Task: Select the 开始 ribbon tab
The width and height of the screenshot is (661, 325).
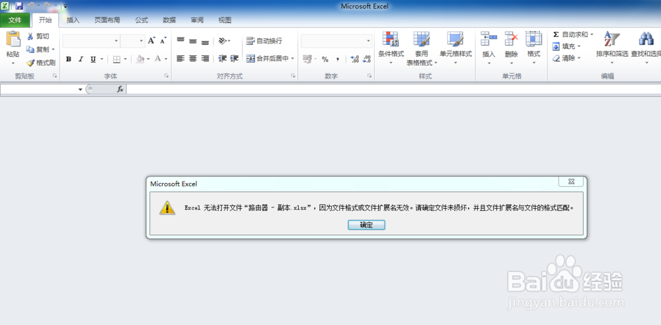Action: click(45, 20)
